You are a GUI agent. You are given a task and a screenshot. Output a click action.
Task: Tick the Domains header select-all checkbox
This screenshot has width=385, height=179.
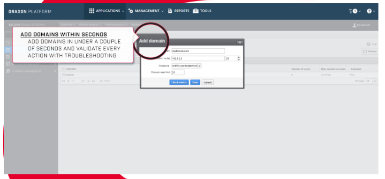click(x=64, y=69)
